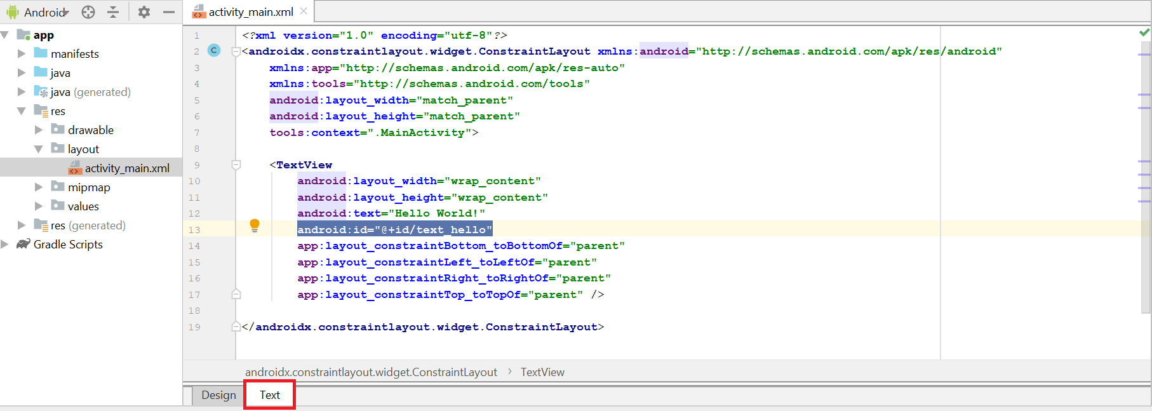Select Gradle Scripts in project tree

click(x=68, y=245)
